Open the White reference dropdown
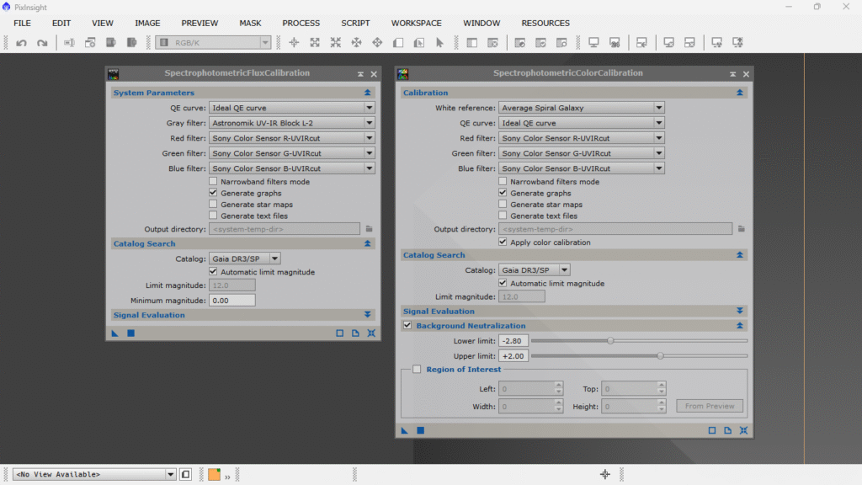Viewport: 862px width, 485px height. pyautogui.click(x=582, y=108)
